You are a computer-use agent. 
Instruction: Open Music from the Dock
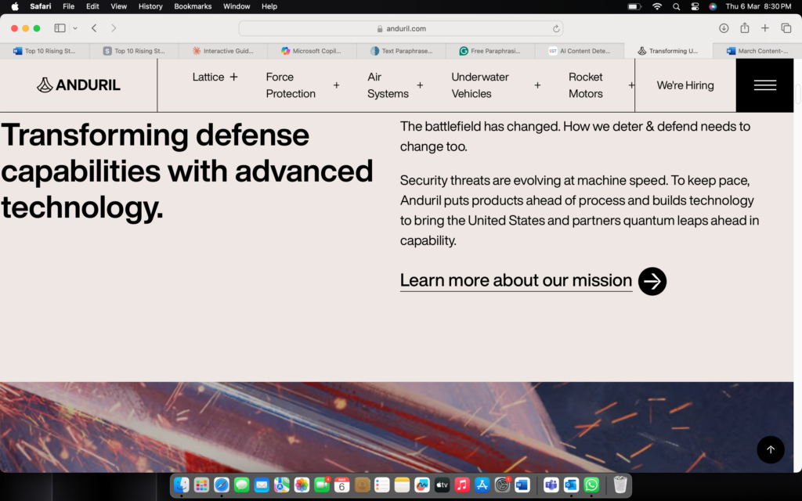click(x=462, y=484)
